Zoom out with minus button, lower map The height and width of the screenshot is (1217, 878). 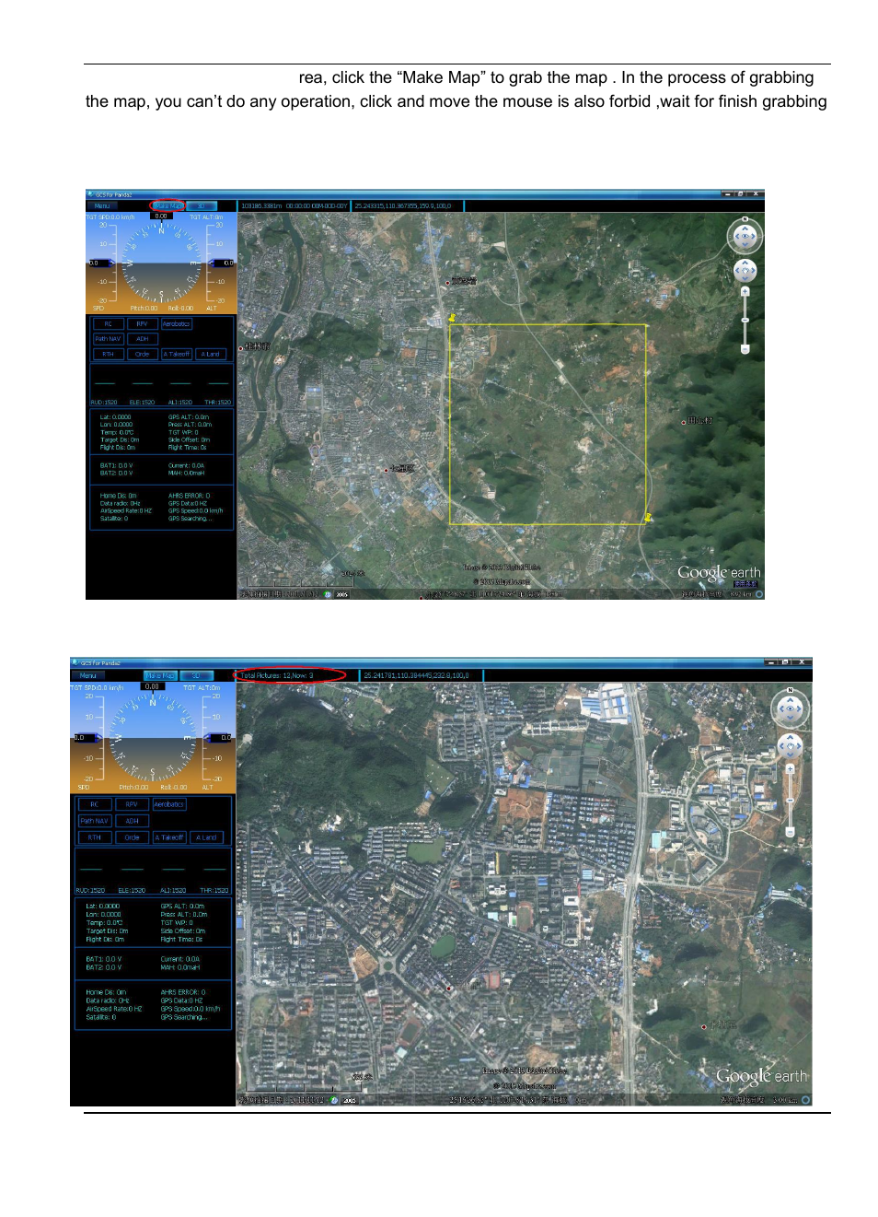pyautogui.click(x=790, y=832)
